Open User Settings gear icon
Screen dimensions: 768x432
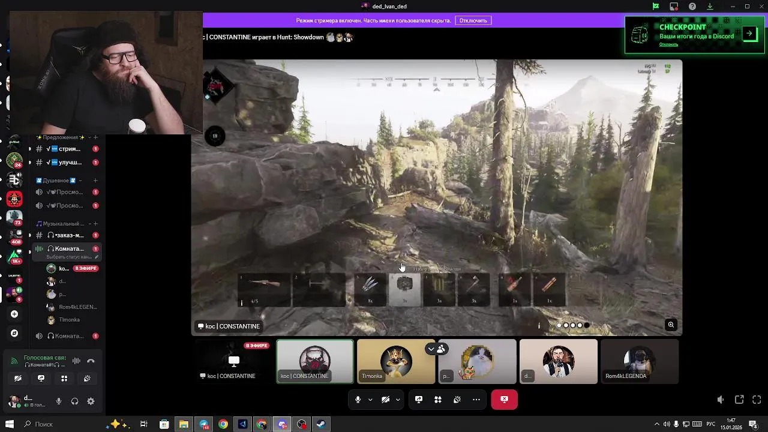point(91,401)
